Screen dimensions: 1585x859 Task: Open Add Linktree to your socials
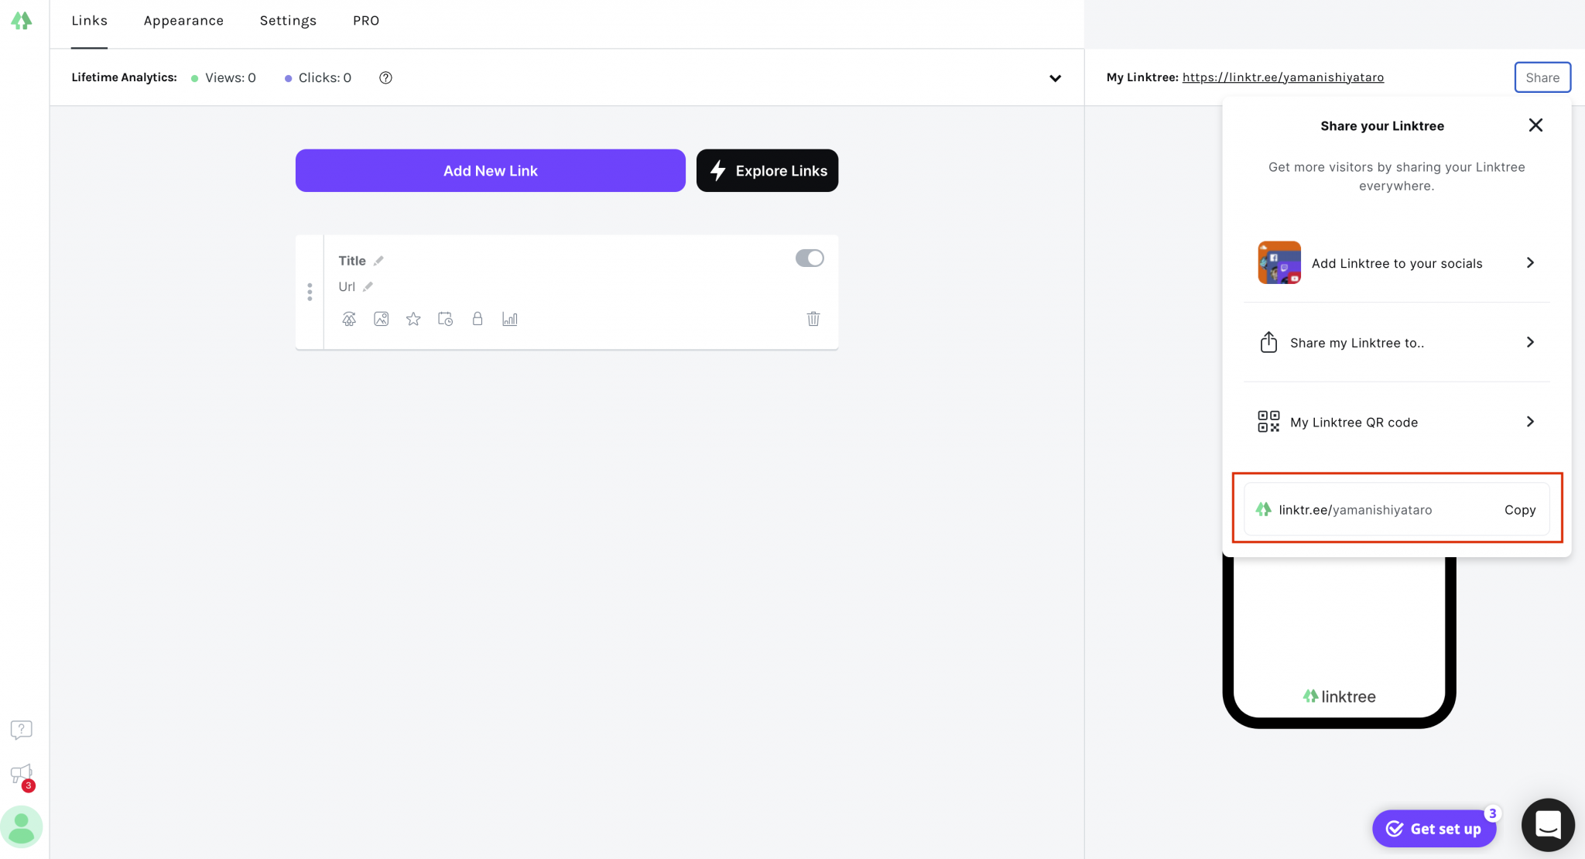point(1396,263)
